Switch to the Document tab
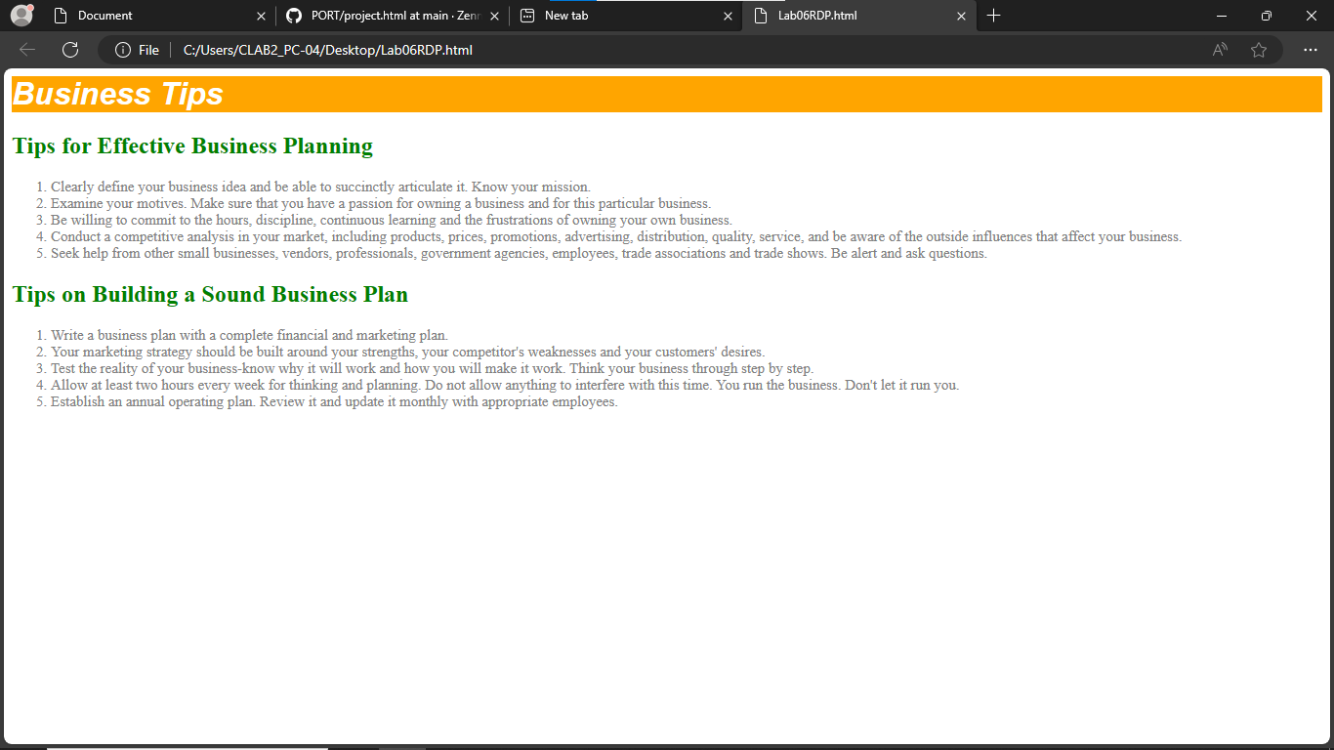 point(146,16)
